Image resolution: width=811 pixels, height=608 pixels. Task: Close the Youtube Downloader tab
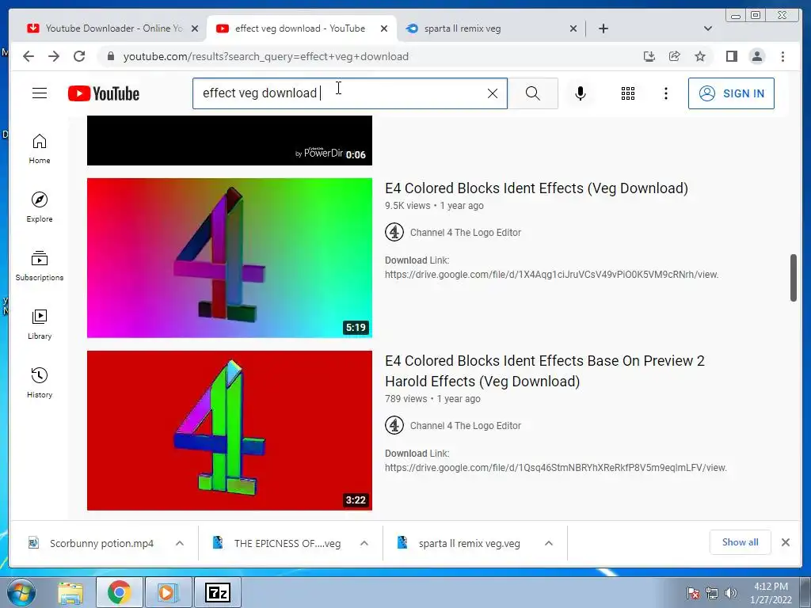coord(195,29)
